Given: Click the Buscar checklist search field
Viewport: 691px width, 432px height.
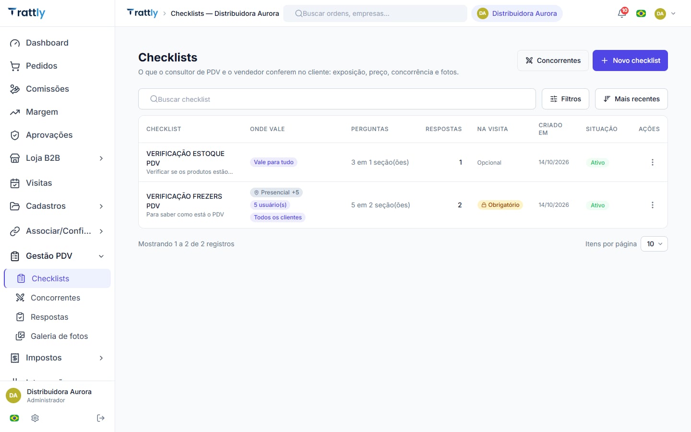Looking at the screenshot, I should (337, 99).
